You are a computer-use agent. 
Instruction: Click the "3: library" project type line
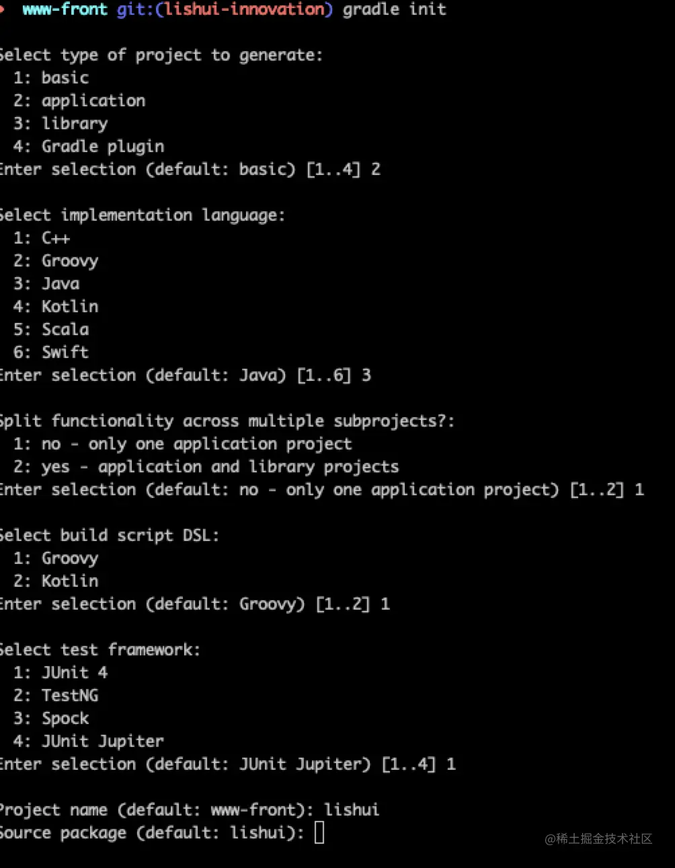(x=61, y=124)
